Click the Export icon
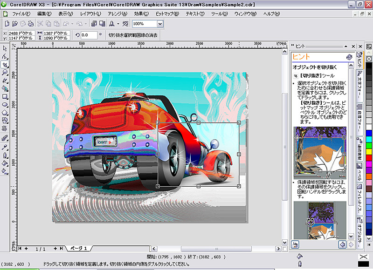The height and width of the screenshot is (270, 373). [102, 24]
